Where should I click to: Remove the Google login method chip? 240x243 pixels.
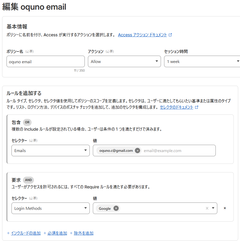coord(116,209)
